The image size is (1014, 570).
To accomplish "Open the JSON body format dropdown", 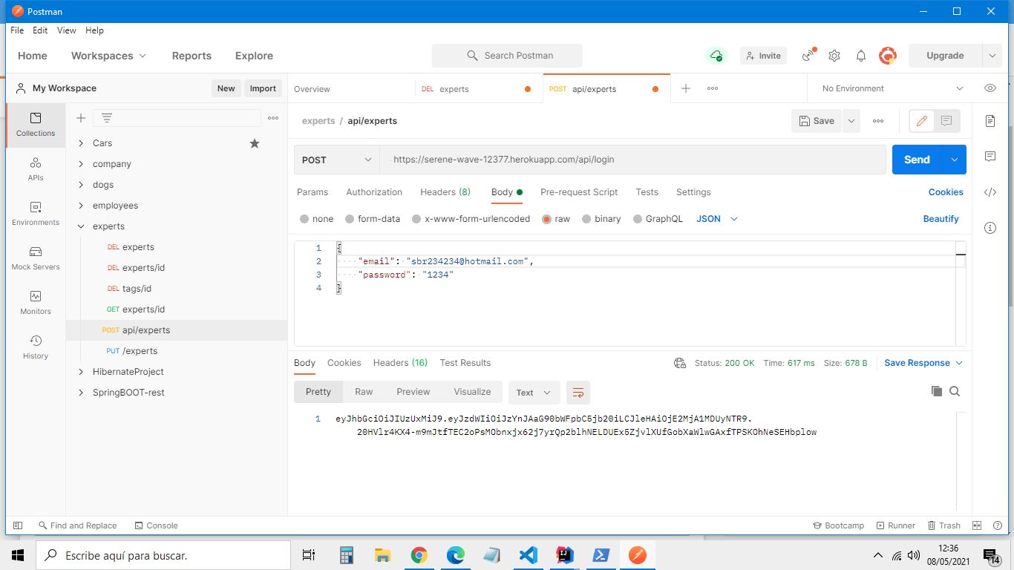I will (717, 219).
